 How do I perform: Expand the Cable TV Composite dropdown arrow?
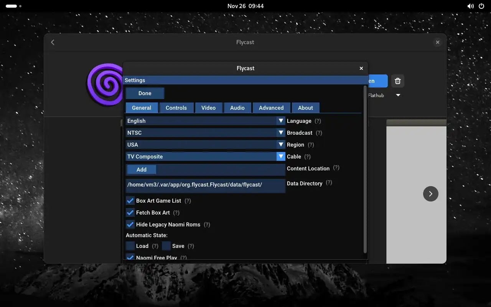coord(281,157)
